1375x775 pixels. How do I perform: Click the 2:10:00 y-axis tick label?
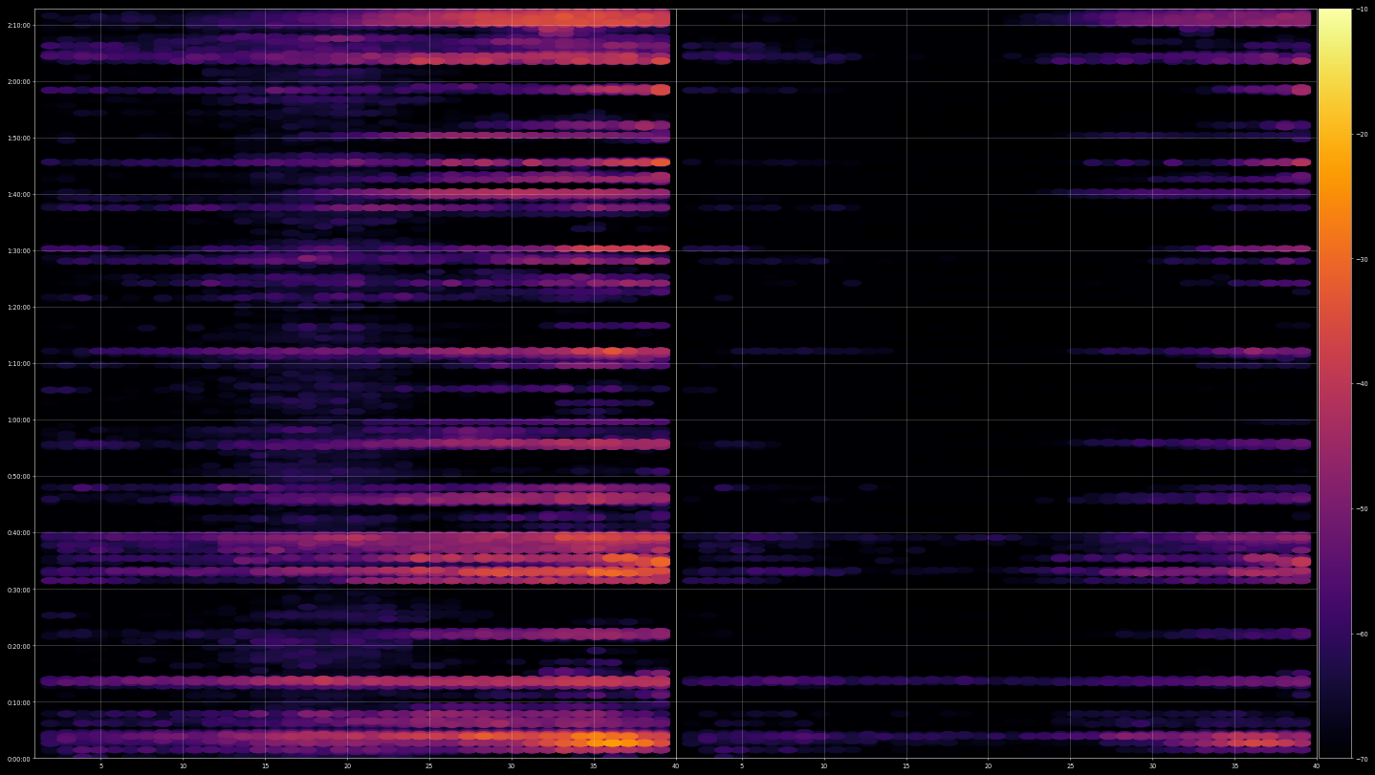(x=19, y=26)
